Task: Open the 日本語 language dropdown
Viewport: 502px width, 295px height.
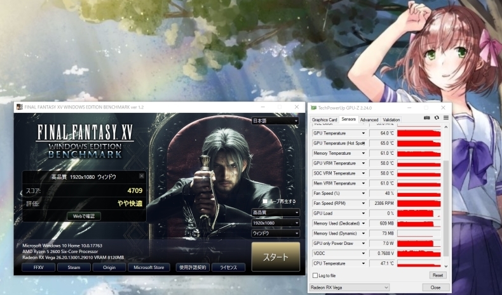Action: 275,121
